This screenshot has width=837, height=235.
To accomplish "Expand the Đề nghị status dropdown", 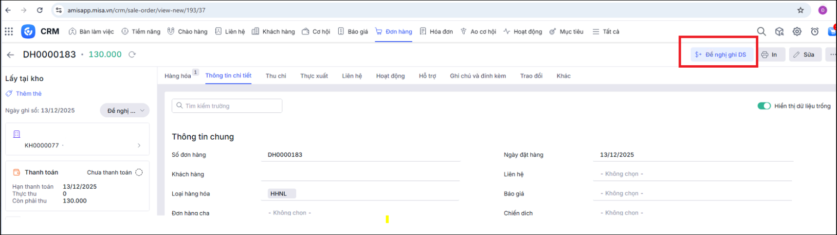I will point(125,110).
